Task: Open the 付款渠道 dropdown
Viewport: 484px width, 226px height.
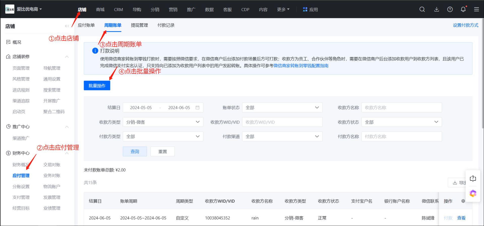Action: coord(282,136)
